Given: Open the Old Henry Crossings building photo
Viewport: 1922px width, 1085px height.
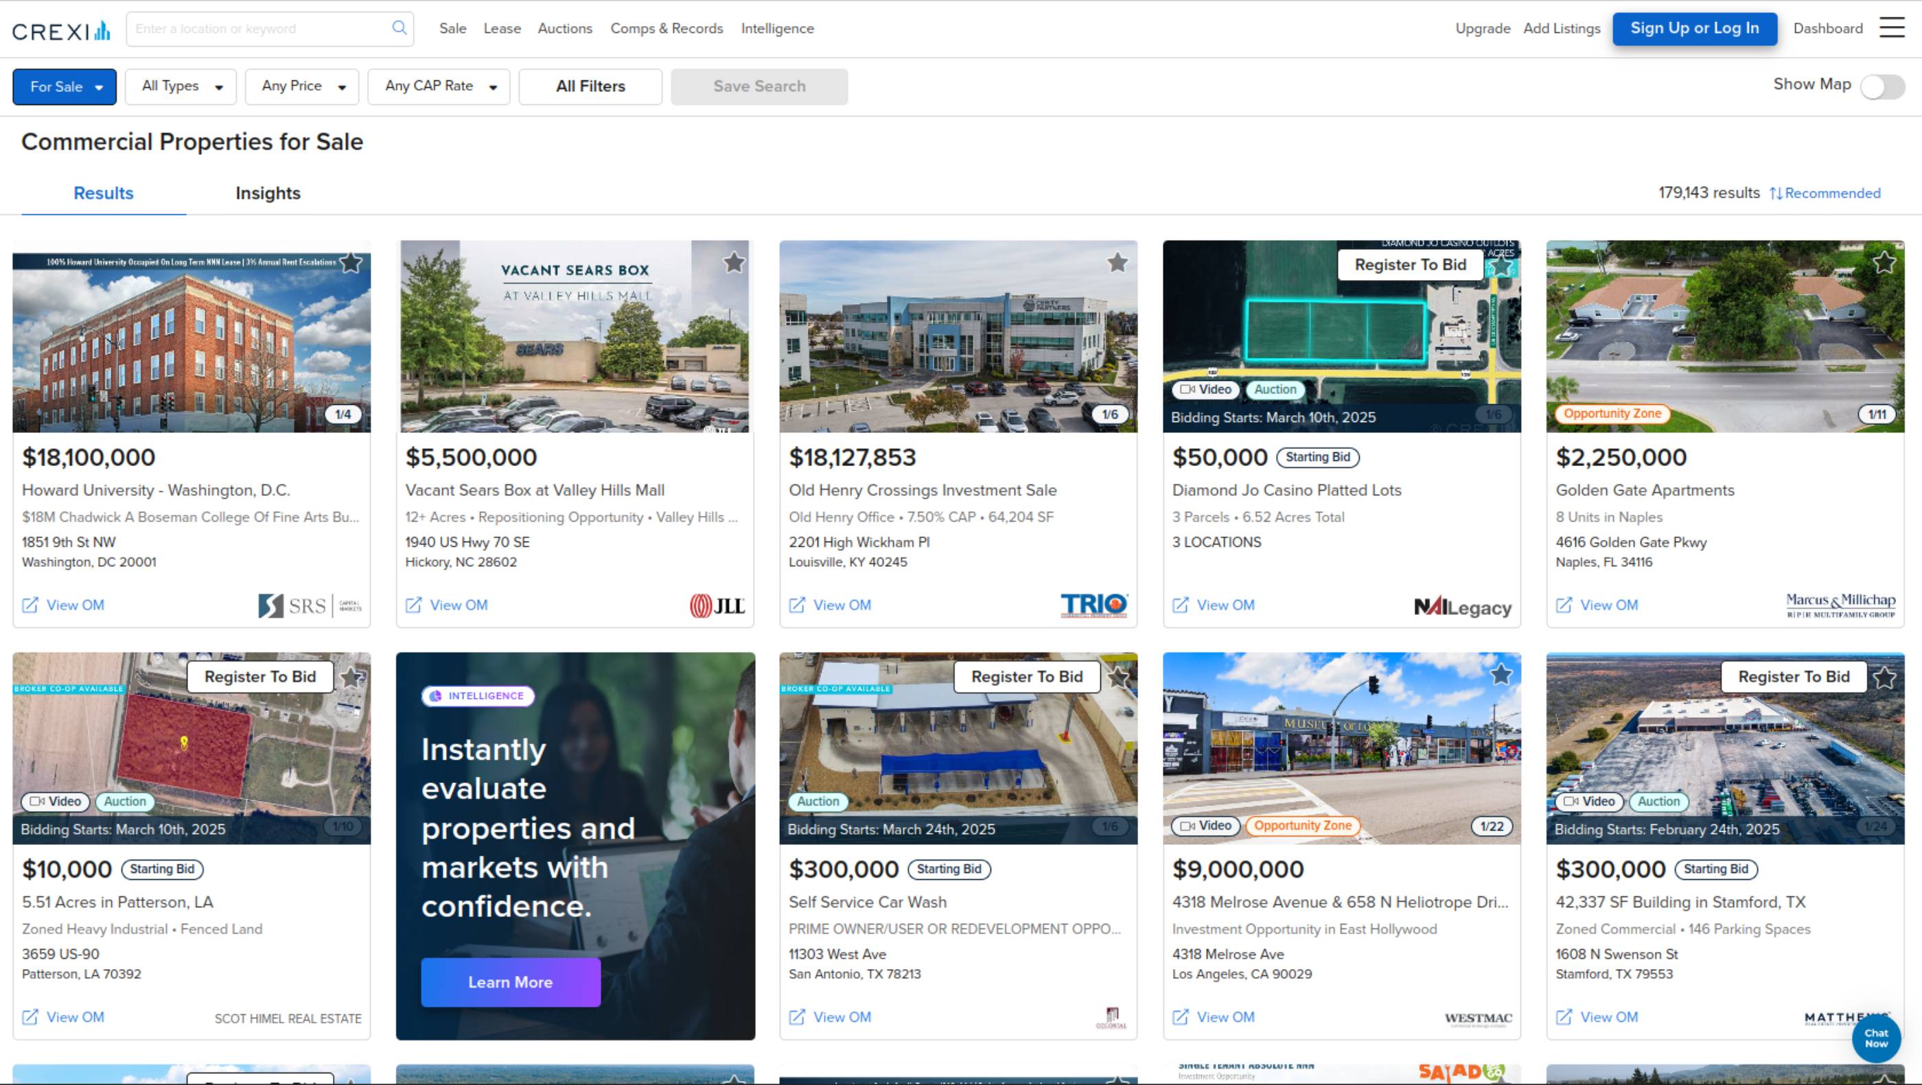Looking at the screenshot, I should [958, 336].
